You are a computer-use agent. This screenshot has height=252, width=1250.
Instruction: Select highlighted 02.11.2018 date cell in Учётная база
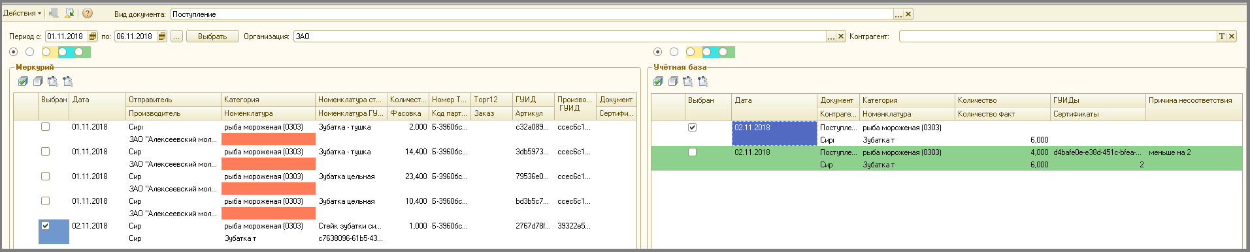point(774,133)
